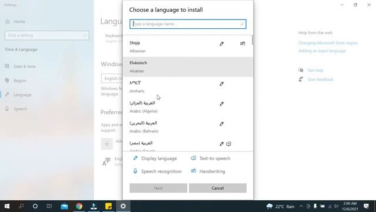This screenshot has width=376, height=212.
Task: Select the Elsässisch Alsatian language row
Action: 188,67
